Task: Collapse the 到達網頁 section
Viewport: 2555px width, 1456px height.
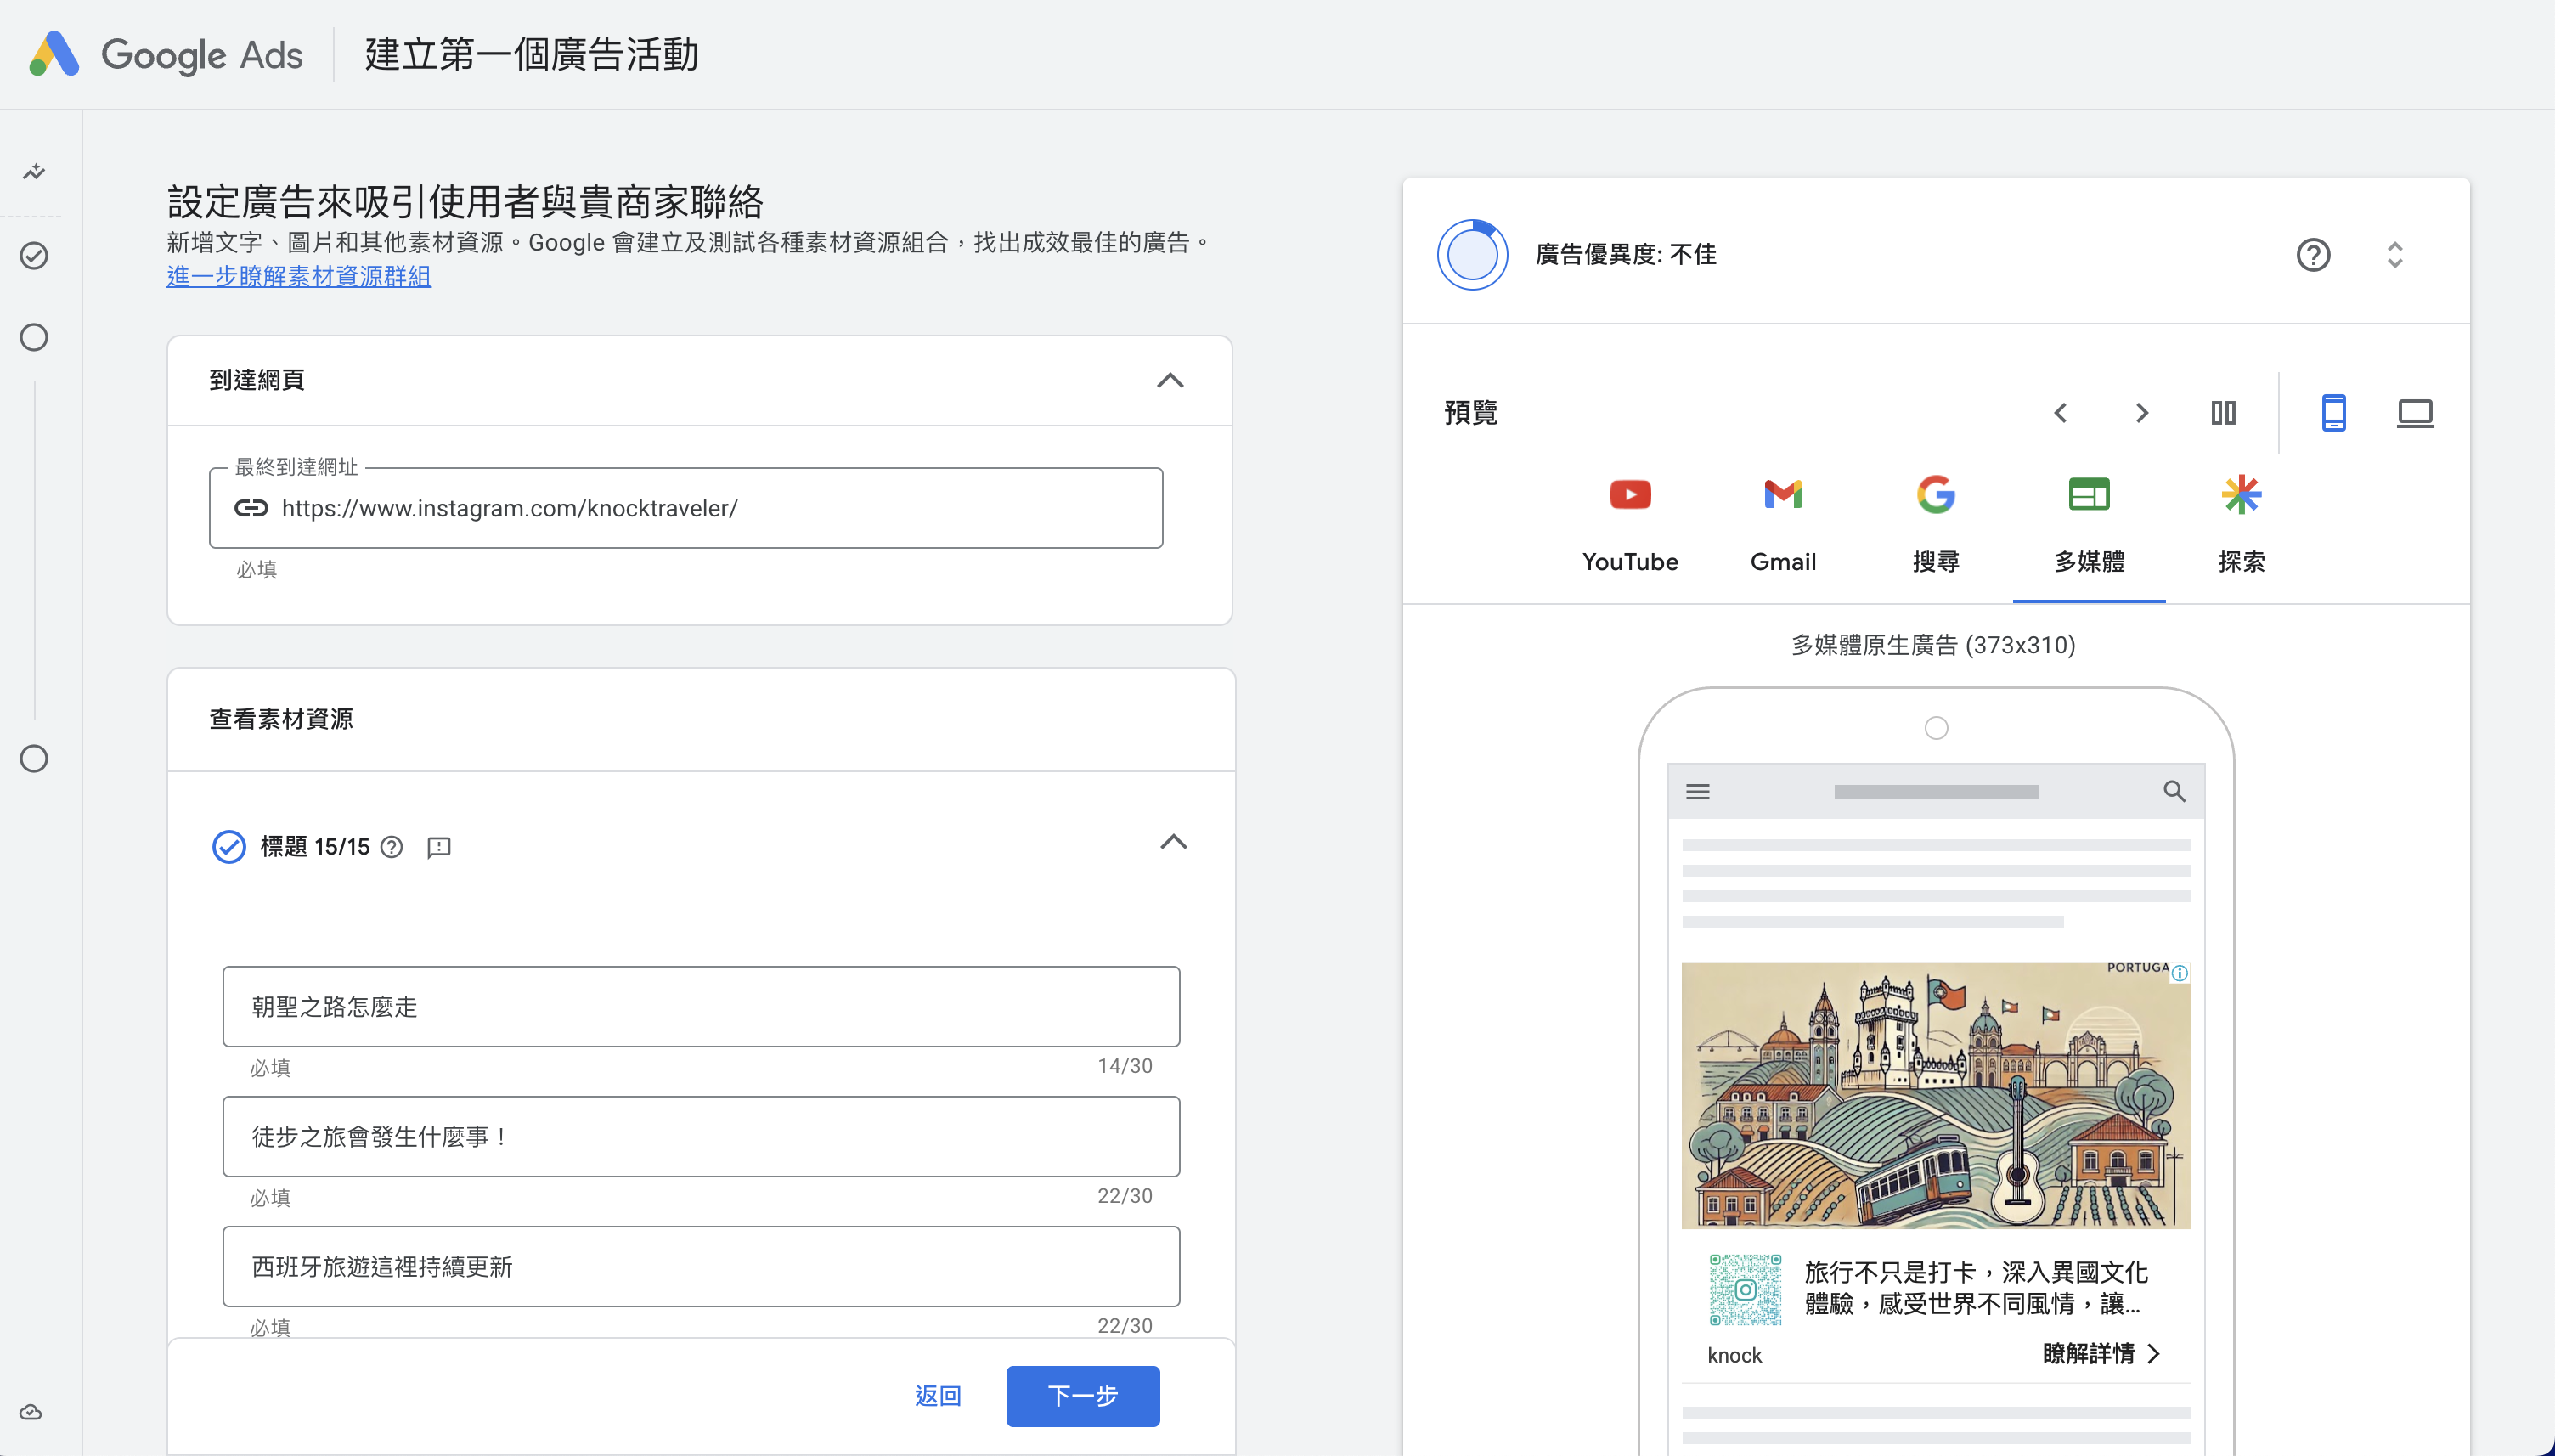Action: click(1170, 380)
